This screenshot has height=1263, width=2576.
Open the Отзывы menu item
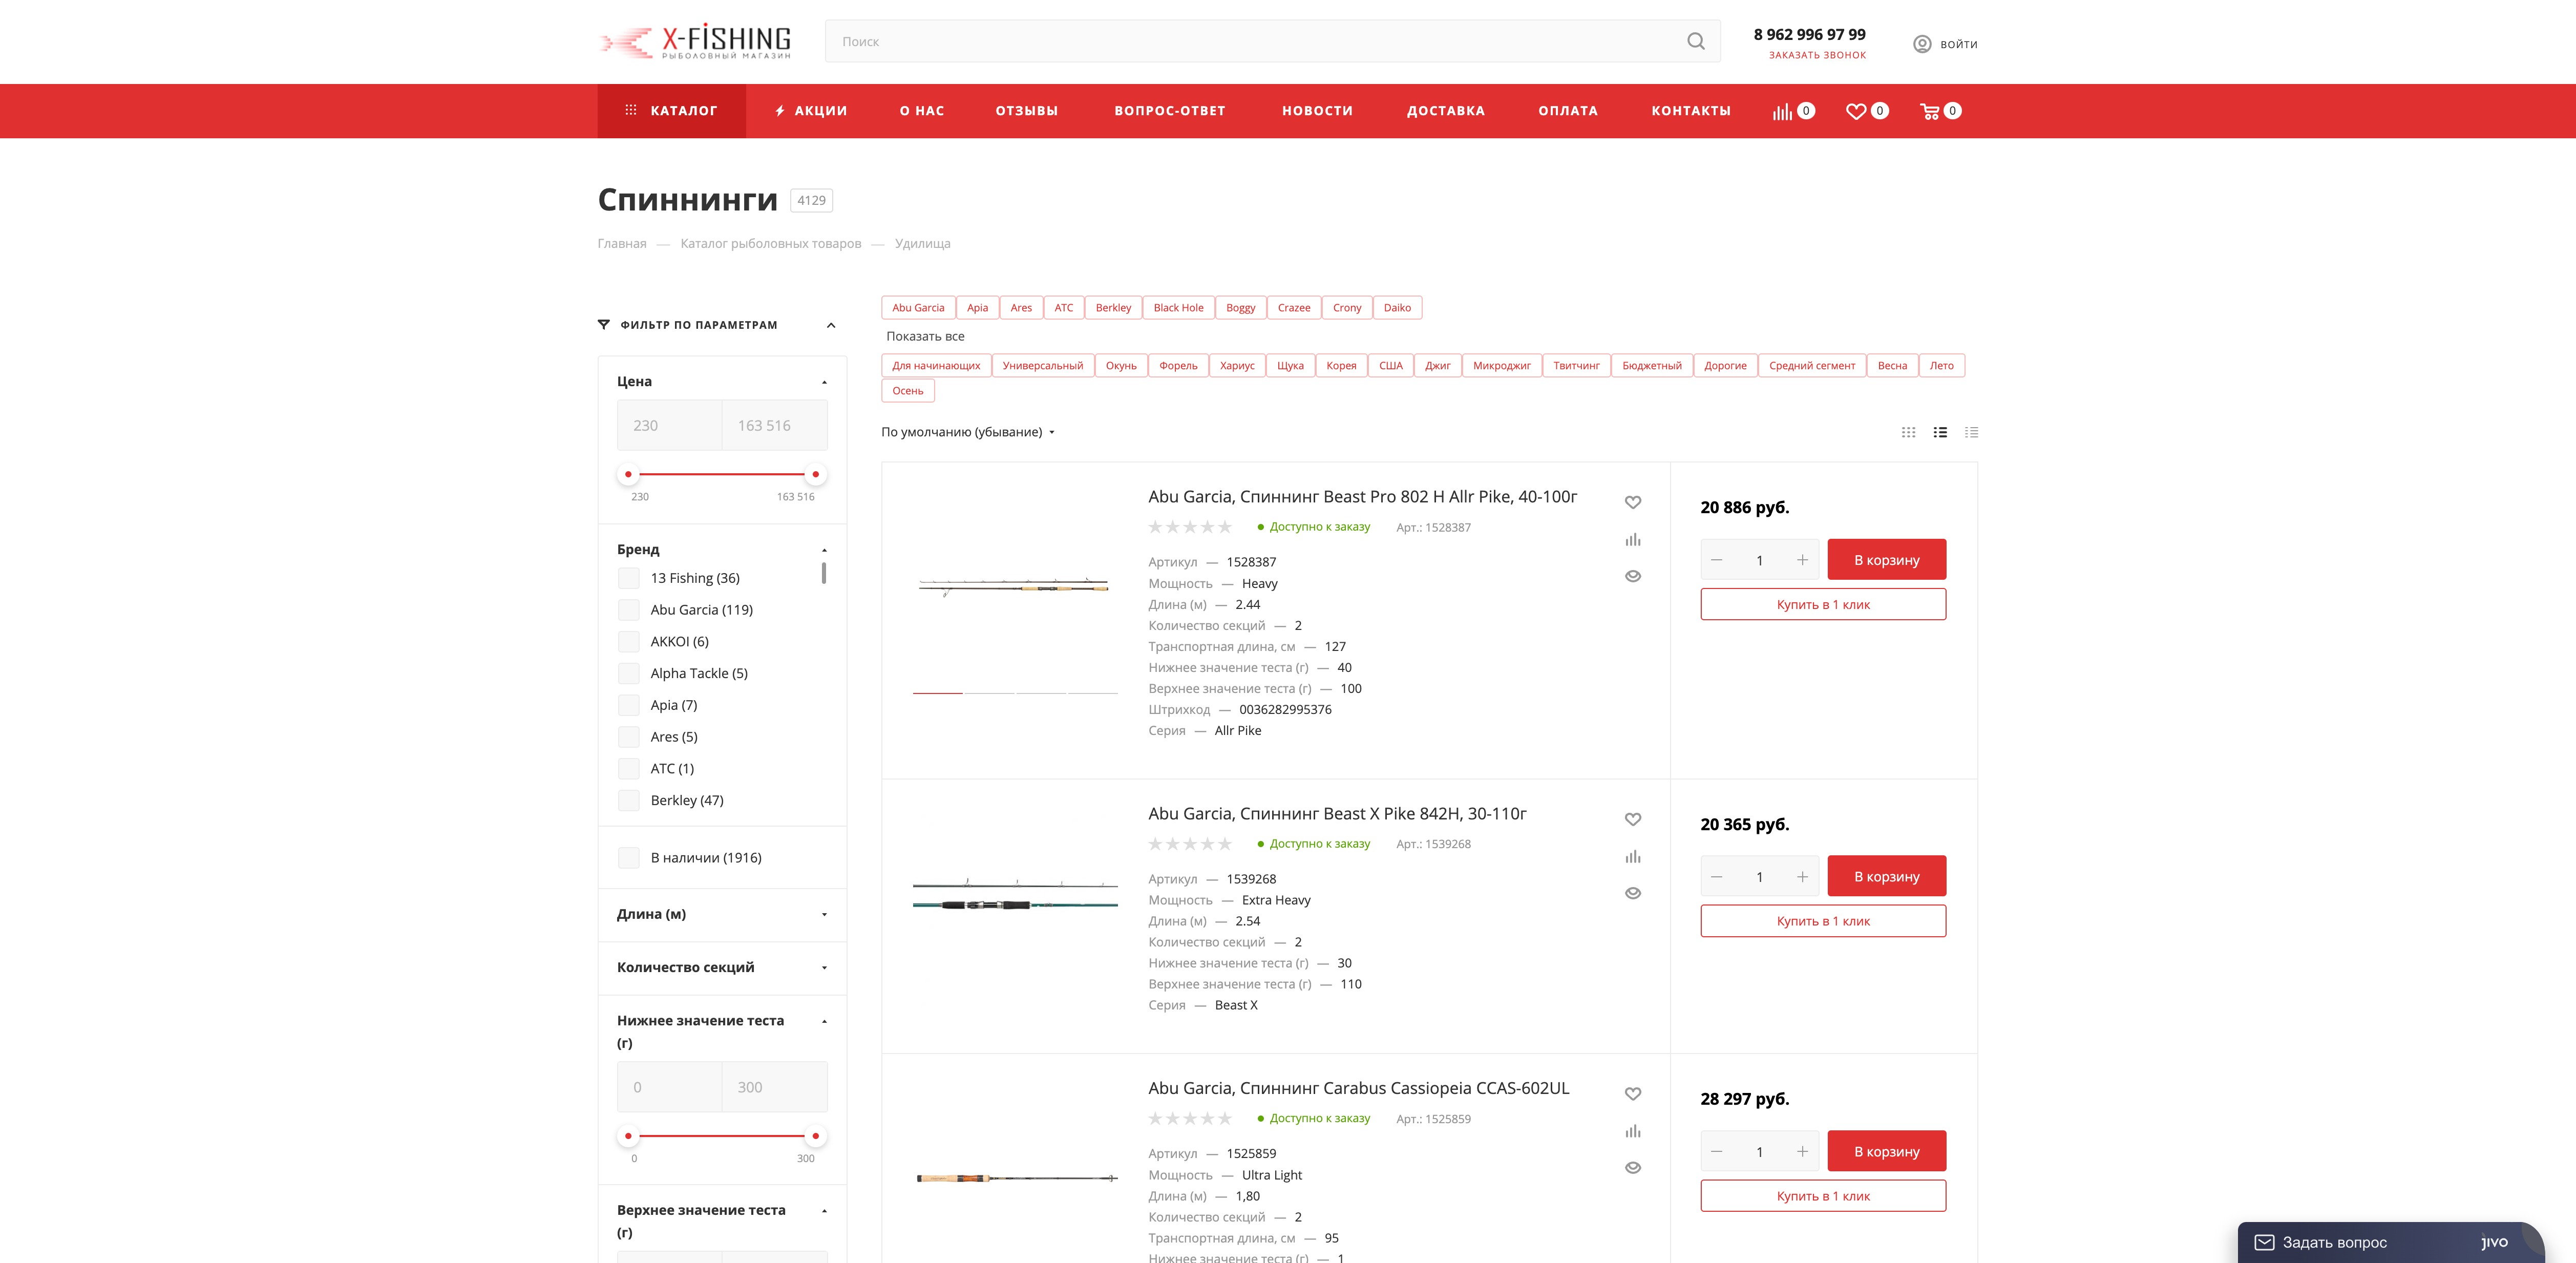pos(1026,111)
